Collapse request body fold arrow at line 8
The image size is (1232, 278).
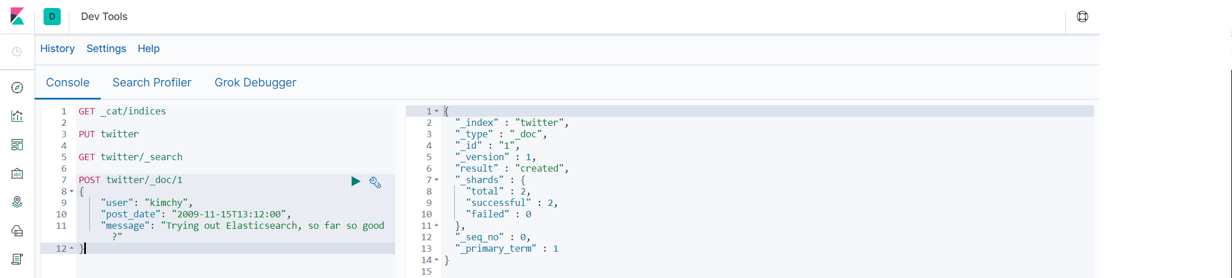click(72, 191)
